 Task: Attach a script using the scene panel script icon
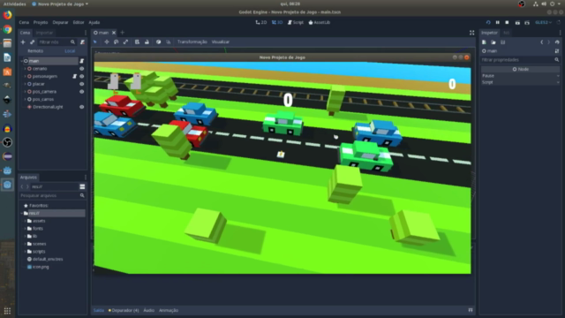pos(82,42)
